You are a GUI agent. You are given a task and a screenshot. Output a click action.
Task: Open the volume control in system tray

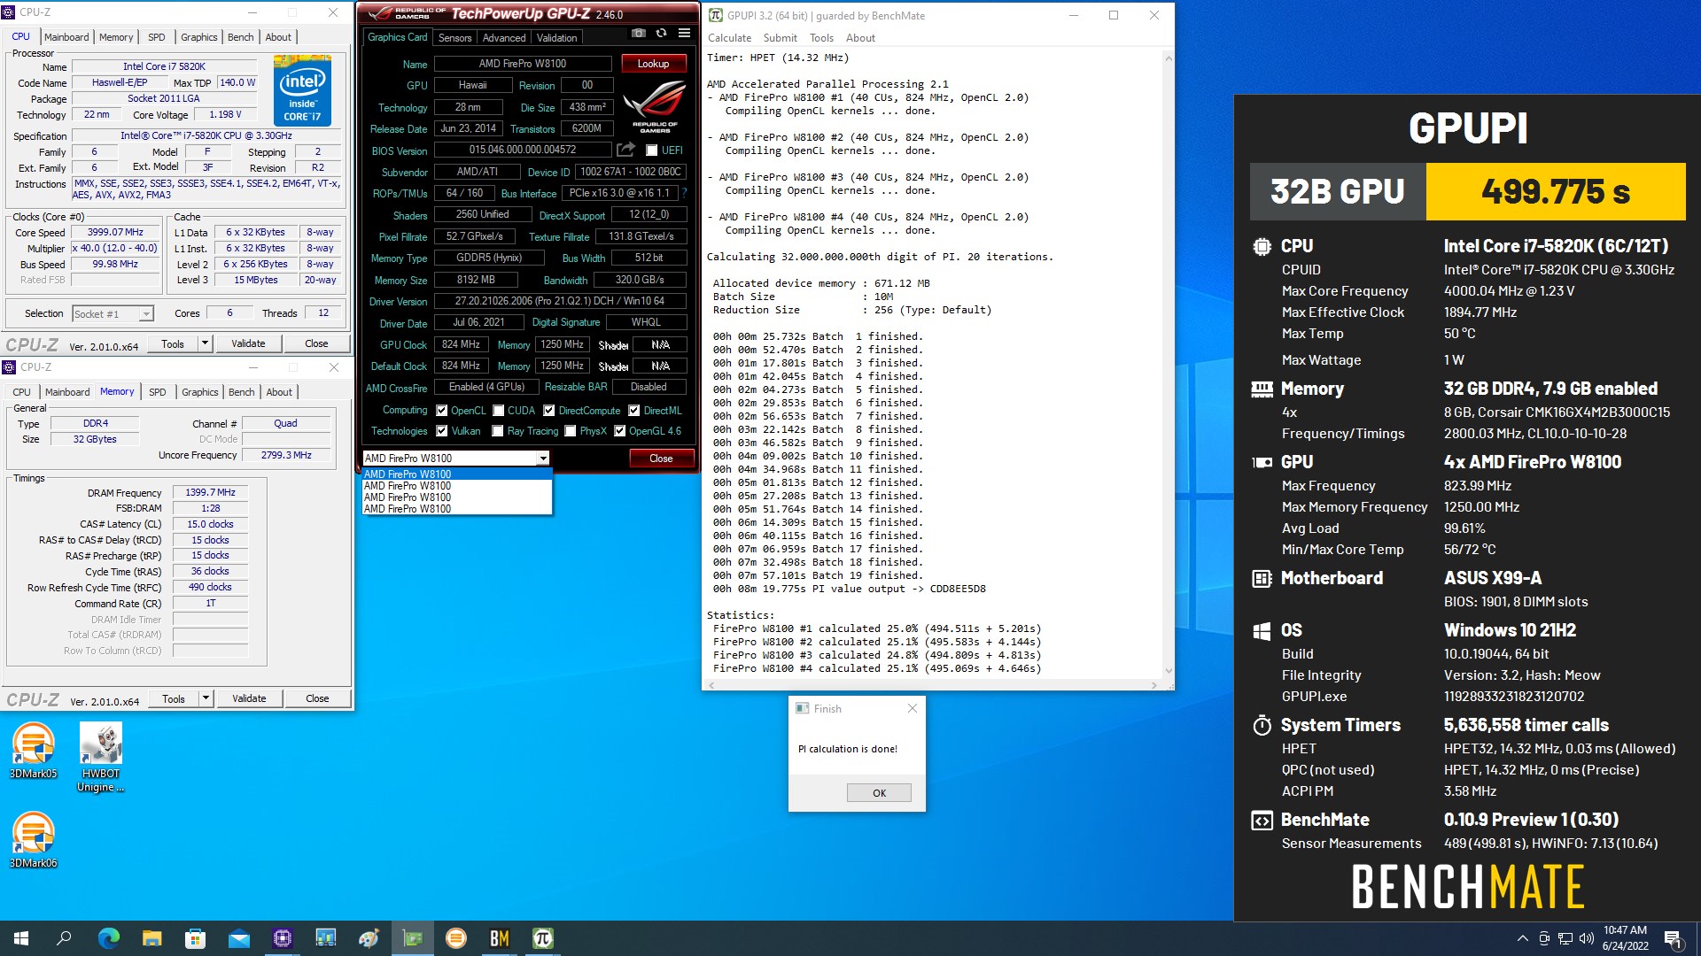tap(1586, 938)
